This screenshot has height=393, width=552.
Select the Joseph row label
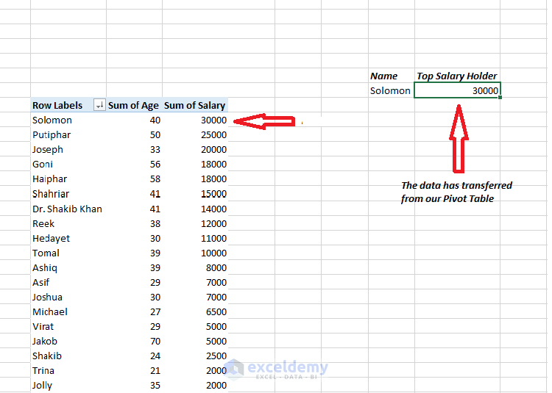[x=48, y=150]
